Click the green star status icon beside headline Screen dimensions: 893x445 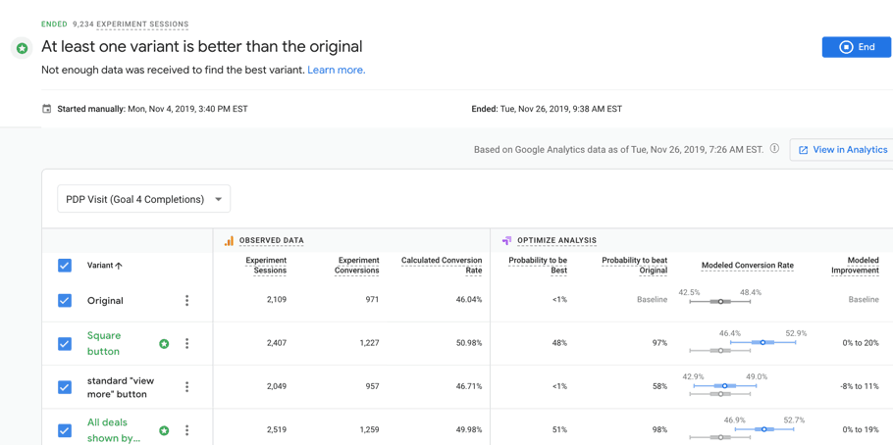[x=22, y=48]
